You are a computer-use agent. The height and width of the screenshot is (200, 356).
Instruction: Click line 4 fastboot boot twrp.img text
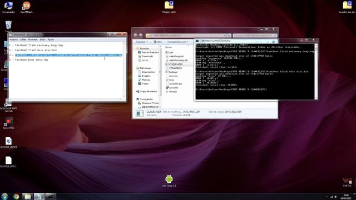(31, 60)
